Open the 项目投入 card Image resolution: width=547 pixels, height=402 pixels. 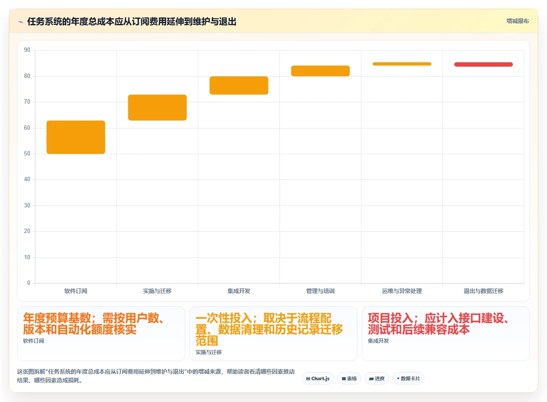click(x=446, y=334)
